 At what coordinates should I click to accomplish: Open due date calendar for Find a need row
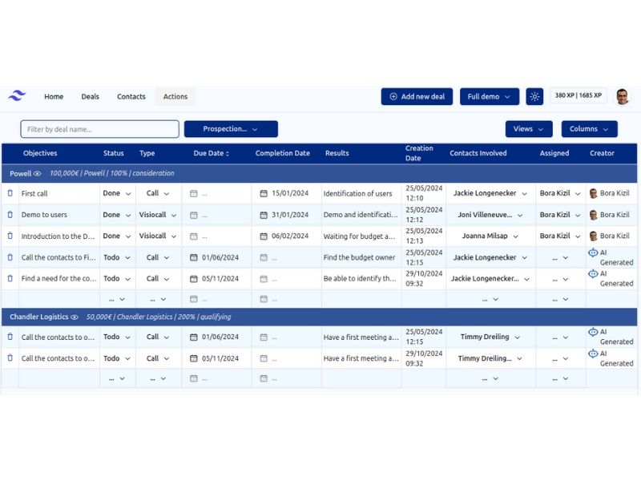tap(194, 279)
